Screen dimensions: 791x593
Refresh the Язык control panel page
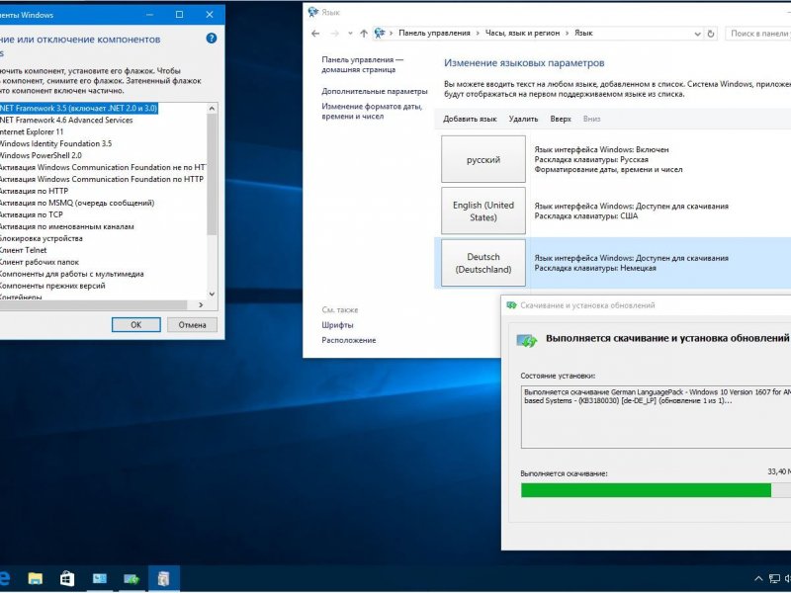[711, 34]
